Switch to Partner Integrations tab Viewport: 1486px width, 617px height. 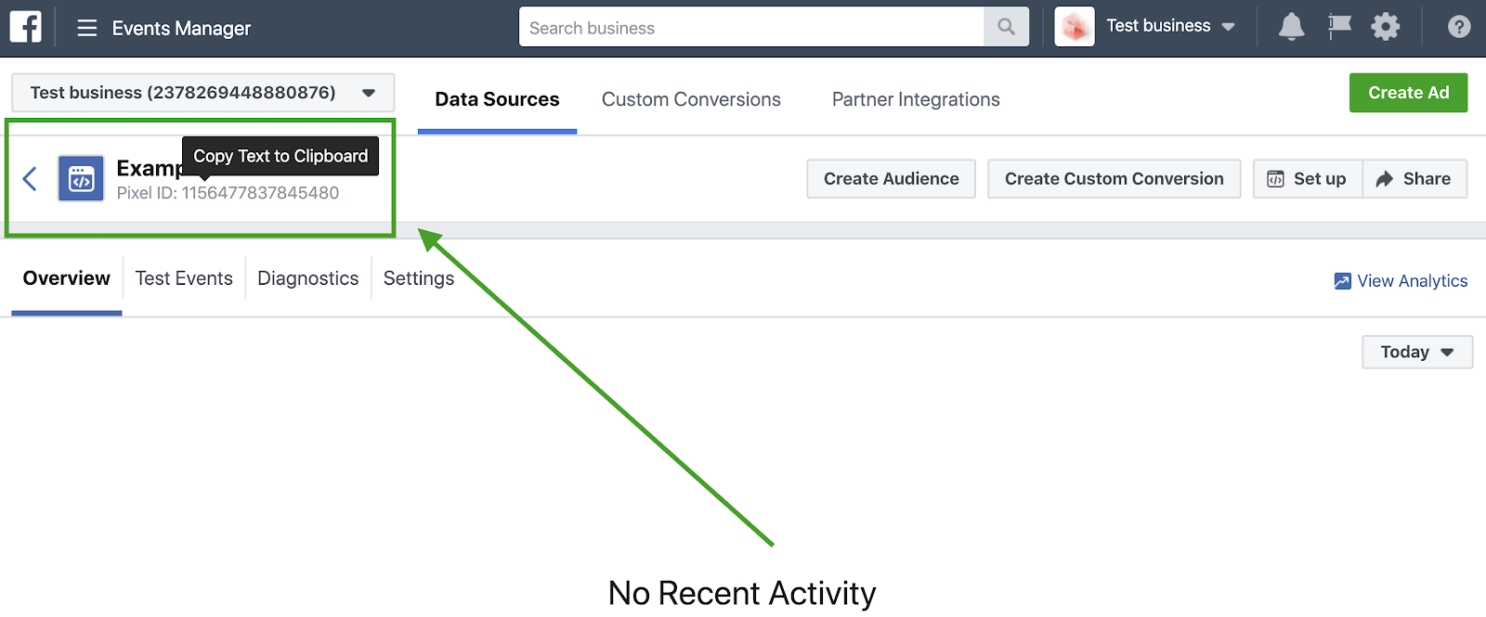point(916,99)
